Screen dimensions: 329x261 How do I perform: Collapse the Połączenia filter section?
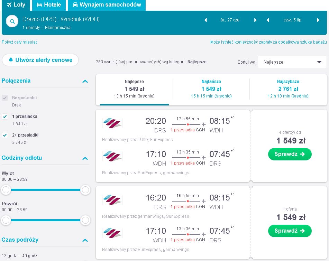pos(85,81)
